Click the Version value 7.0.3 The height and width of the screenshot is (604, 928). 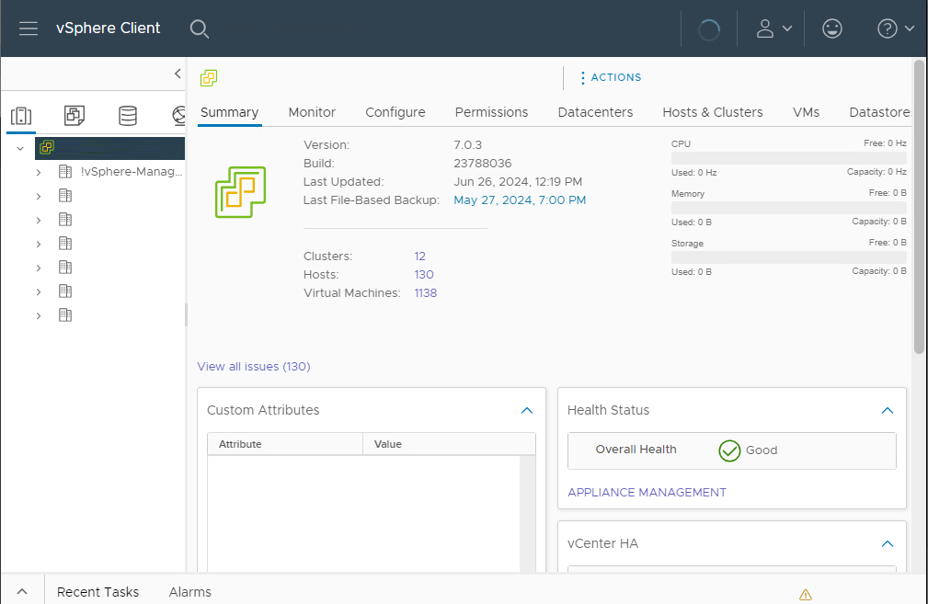(467, 145)
